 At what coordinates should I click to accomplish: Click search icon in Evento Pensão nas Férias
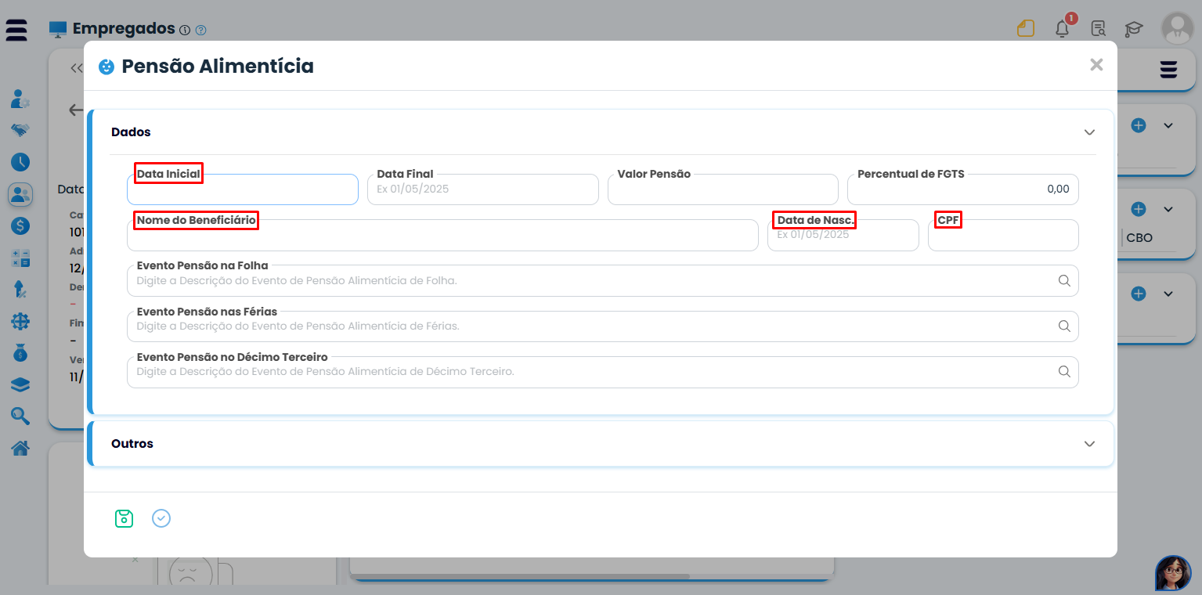tap(1064, 326)
